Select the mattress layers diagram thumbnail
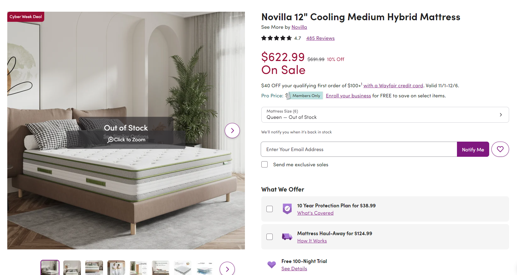The height and width of the screenshot is (275, 517). pyautogui.click(x=205, y=268)
